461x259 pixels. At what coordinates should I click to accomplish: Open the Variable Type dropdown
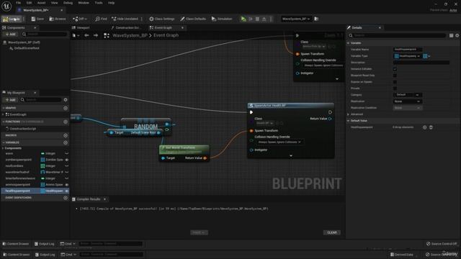coord(407,56)
